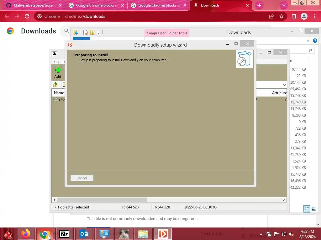Screen dimensions: 321x240
Task: Click the Explorer New Folder quick access icon
Action: (x=92, y=32)
